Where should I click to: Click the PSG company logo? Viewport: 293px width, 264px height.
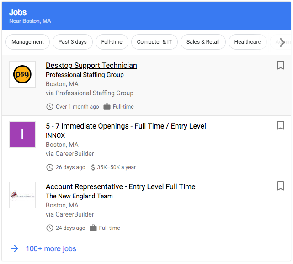coord(22,74)
